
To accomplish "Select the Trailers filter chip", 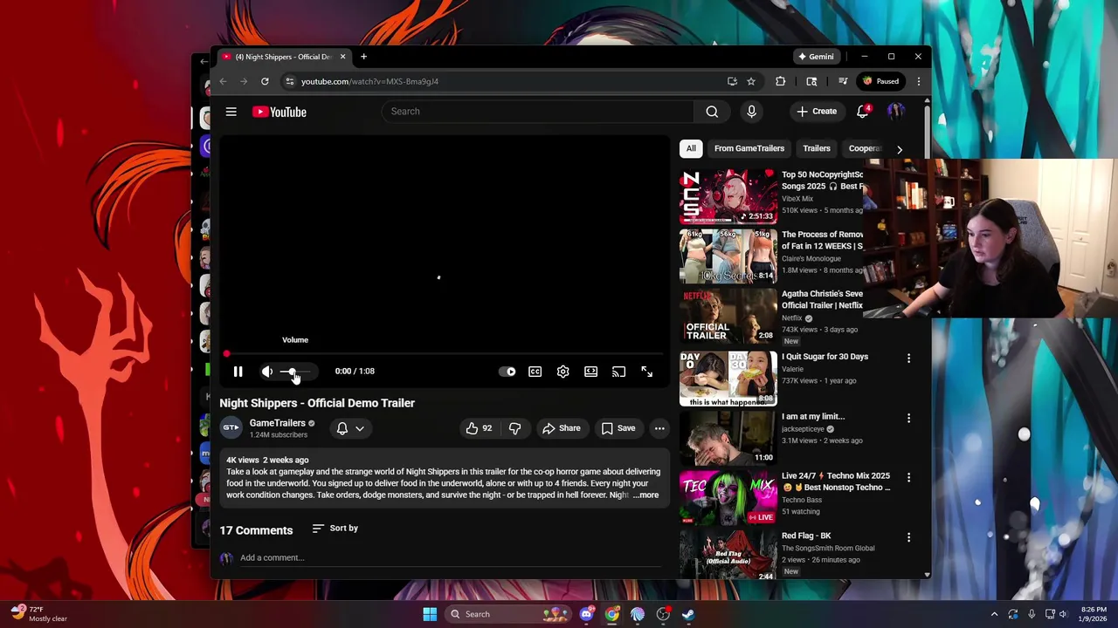I will (x=817, y=148).
